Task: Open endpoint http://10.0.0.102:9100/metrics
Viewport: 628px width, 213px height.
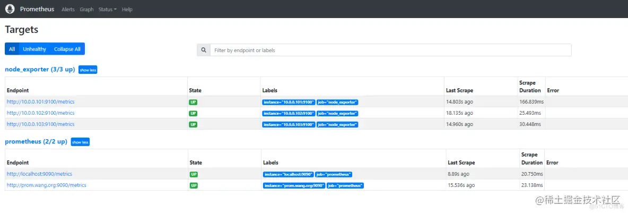Action: tap(40, 113)
